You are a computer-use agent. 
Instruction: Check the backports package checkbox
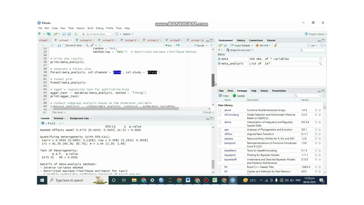[x=220, y=143]
